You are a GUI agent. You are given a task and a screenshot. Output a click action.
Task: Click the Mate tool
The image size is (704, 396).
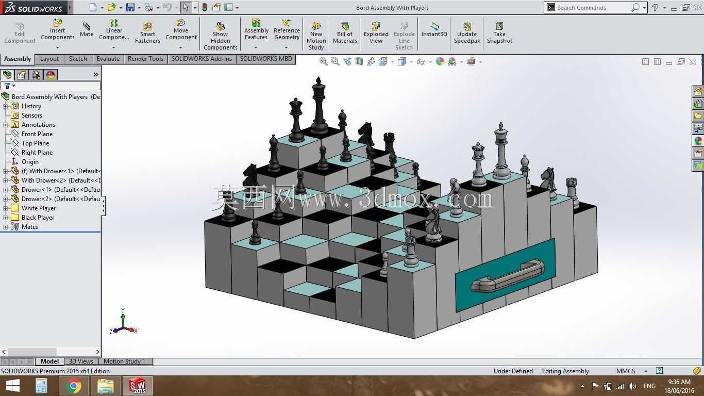point(87,29)
